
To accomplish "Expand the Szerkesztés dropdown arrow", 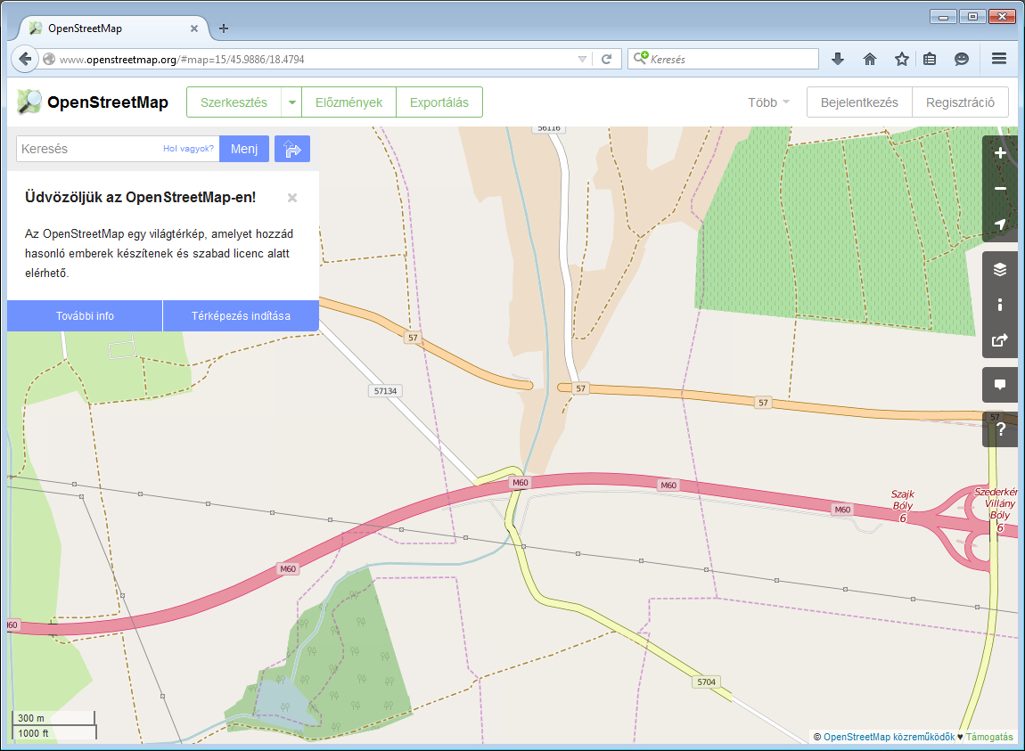I will pyautogui.click(x=291, y=102).
